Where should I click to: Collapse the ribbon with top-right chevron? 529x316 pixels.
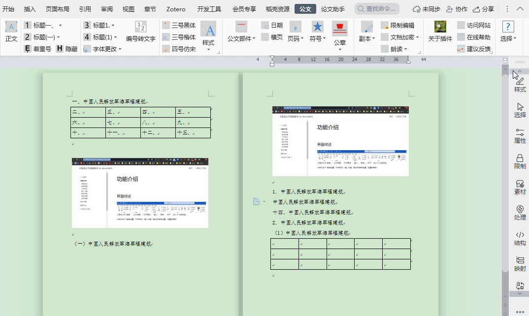tap(520, 9)
